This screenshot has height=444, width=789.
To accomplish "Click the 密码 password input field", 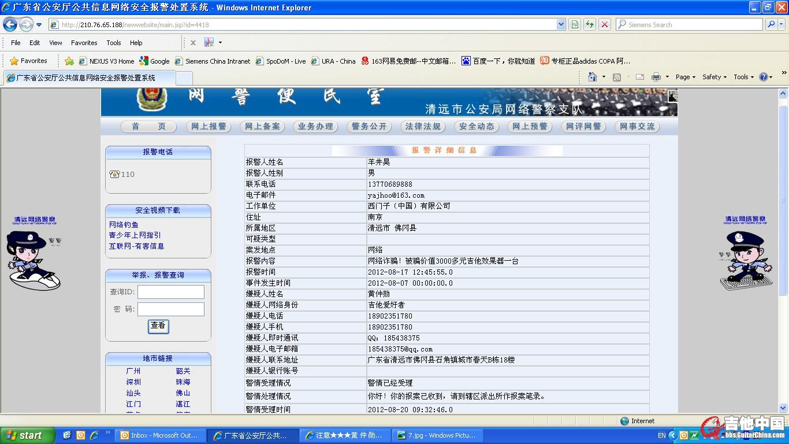I will click(x=171, y=309).
